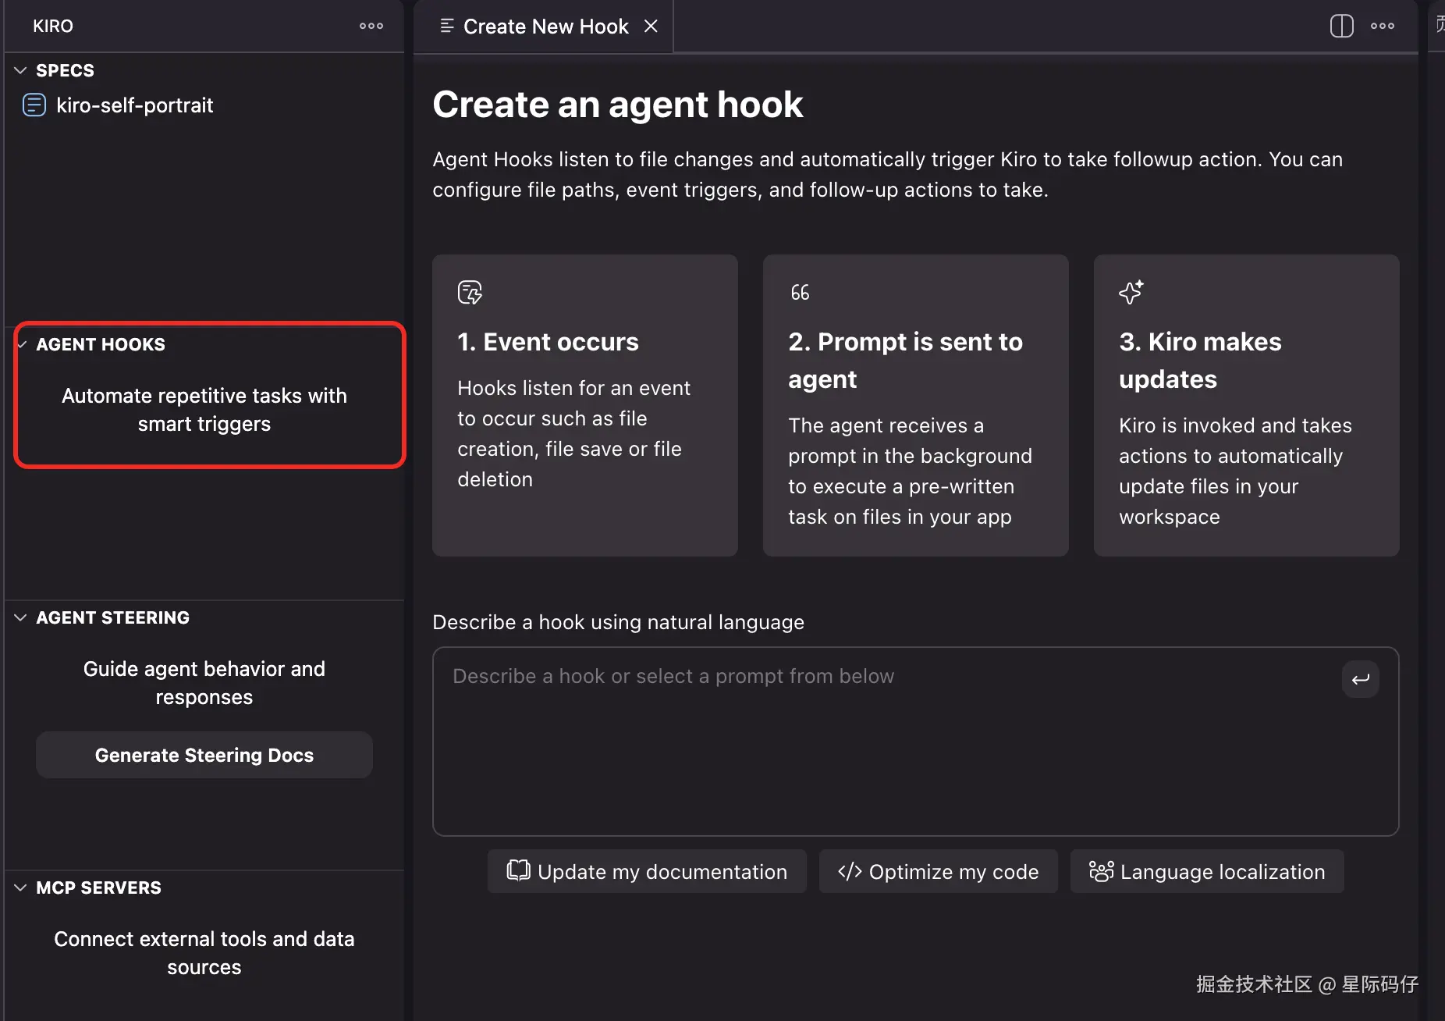Collapse the MCP SERVERS section

point(21,888)
